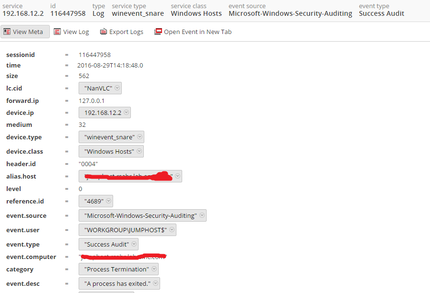
Task: Expand the "WORKGROUP\JUMPHOST$" dropdown arrow
Action: click(172, 229)
